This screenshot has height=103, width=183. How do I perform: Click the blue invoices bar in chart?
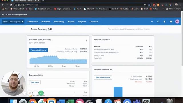coord(118,92)
